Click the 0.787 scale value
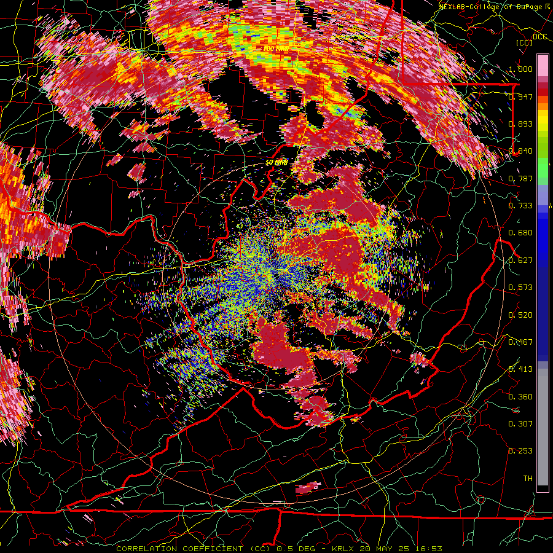The width and height of the screenshot is (553, 553). (x=520, y=178)
